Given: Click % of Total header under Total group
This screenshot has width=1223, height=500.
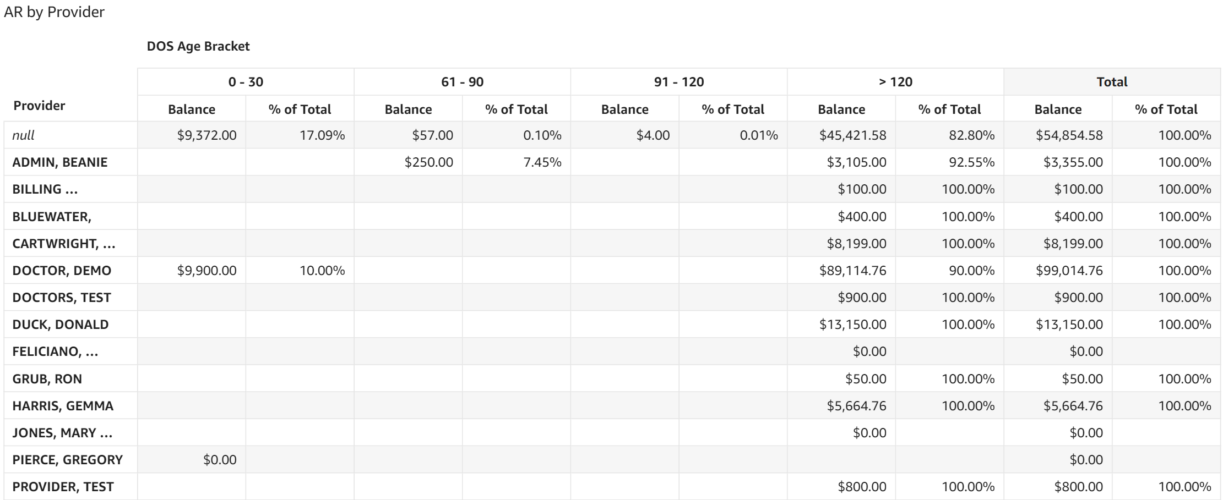Looking at the screenshot, I should [1166, 109].
